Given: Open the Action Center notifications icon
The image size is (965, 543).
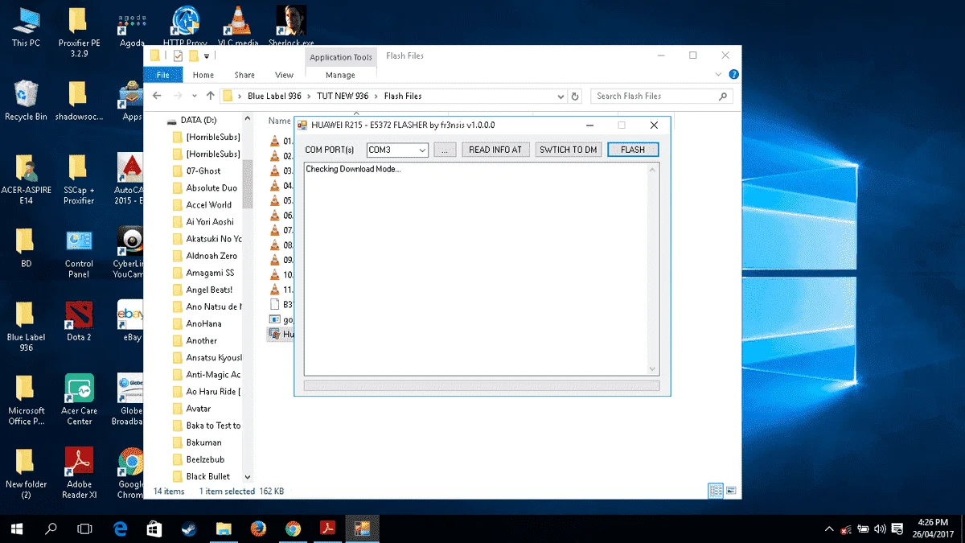Looking at the screenshot, I should [897, 529].
